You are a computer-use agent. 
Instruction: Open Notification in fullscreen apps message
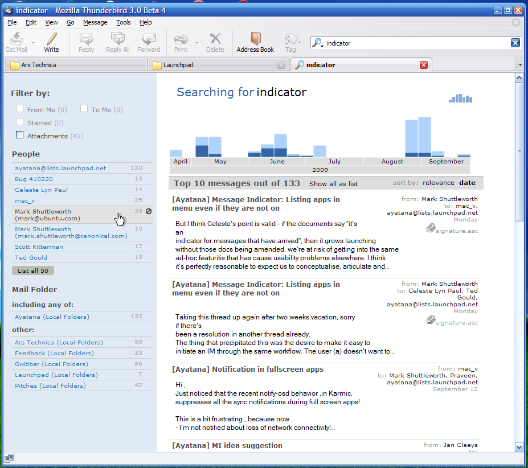pos(248,369)
